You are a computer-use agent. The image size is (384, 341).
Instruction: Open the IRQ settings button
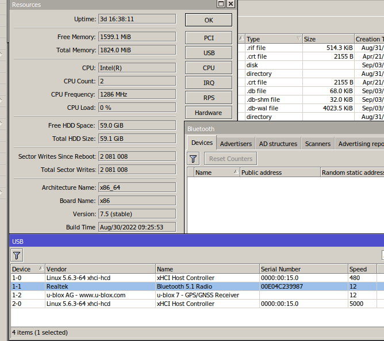(209, 83)
